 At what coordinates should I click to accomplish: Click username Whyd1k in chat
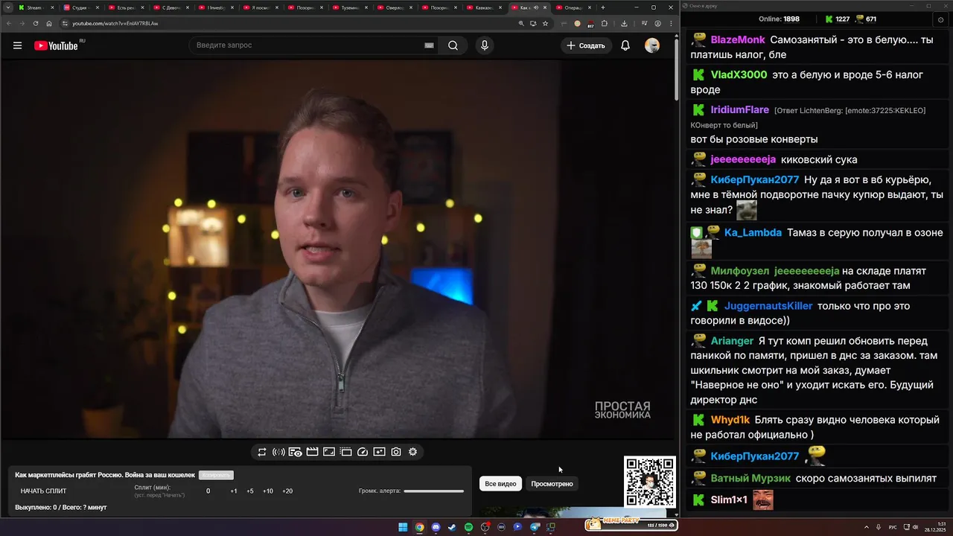(x=730, y=420)
